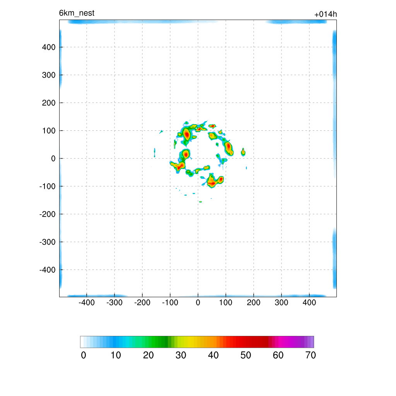Image resolution: width=396 pixels, height=396 pixels.
Task: Click the y-axis tick label "0"
Action: click(53, 159)
